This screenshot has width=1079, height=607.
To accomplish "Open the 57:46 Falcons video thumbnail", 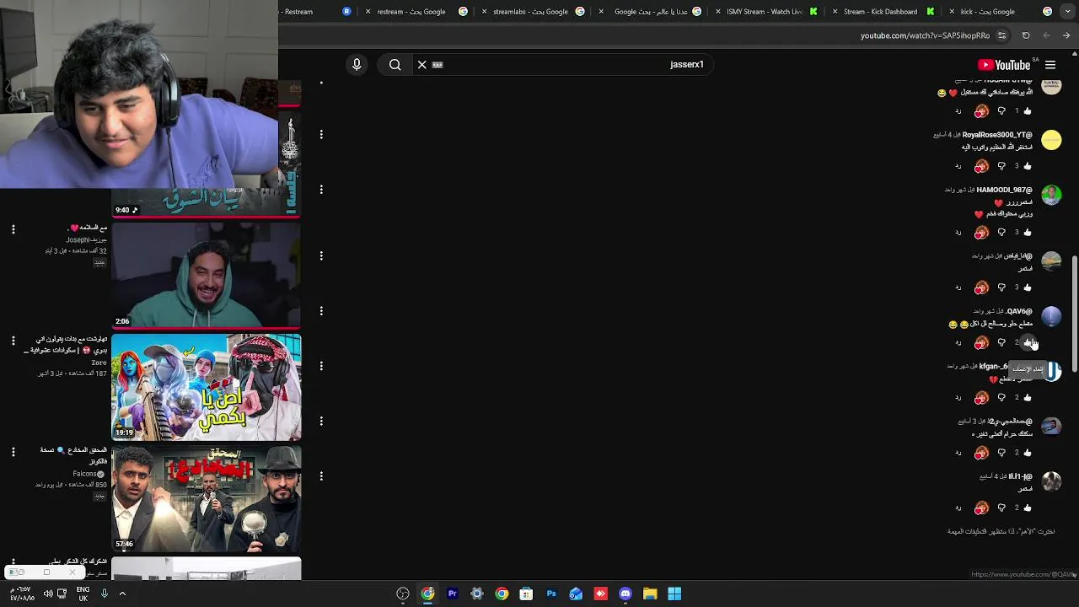I will pyautogui.click(x=206, y=498).
